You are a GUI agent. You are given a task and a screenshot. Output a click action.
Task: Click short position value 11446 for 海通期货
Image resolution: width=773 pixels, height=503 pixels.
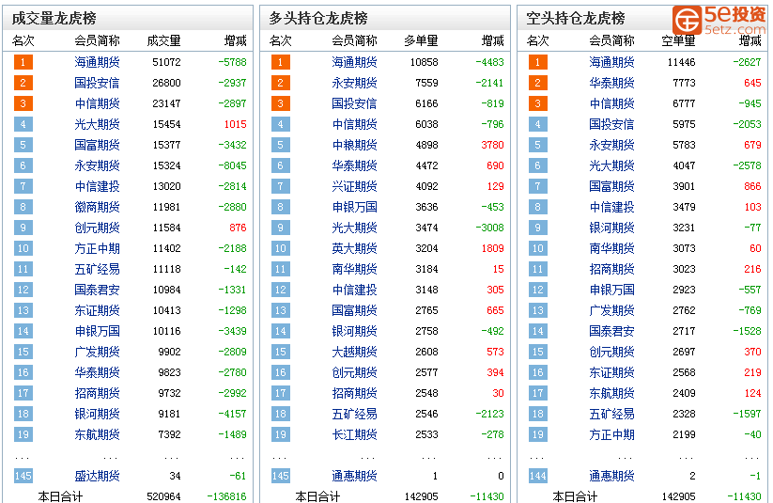pos(681,62)
